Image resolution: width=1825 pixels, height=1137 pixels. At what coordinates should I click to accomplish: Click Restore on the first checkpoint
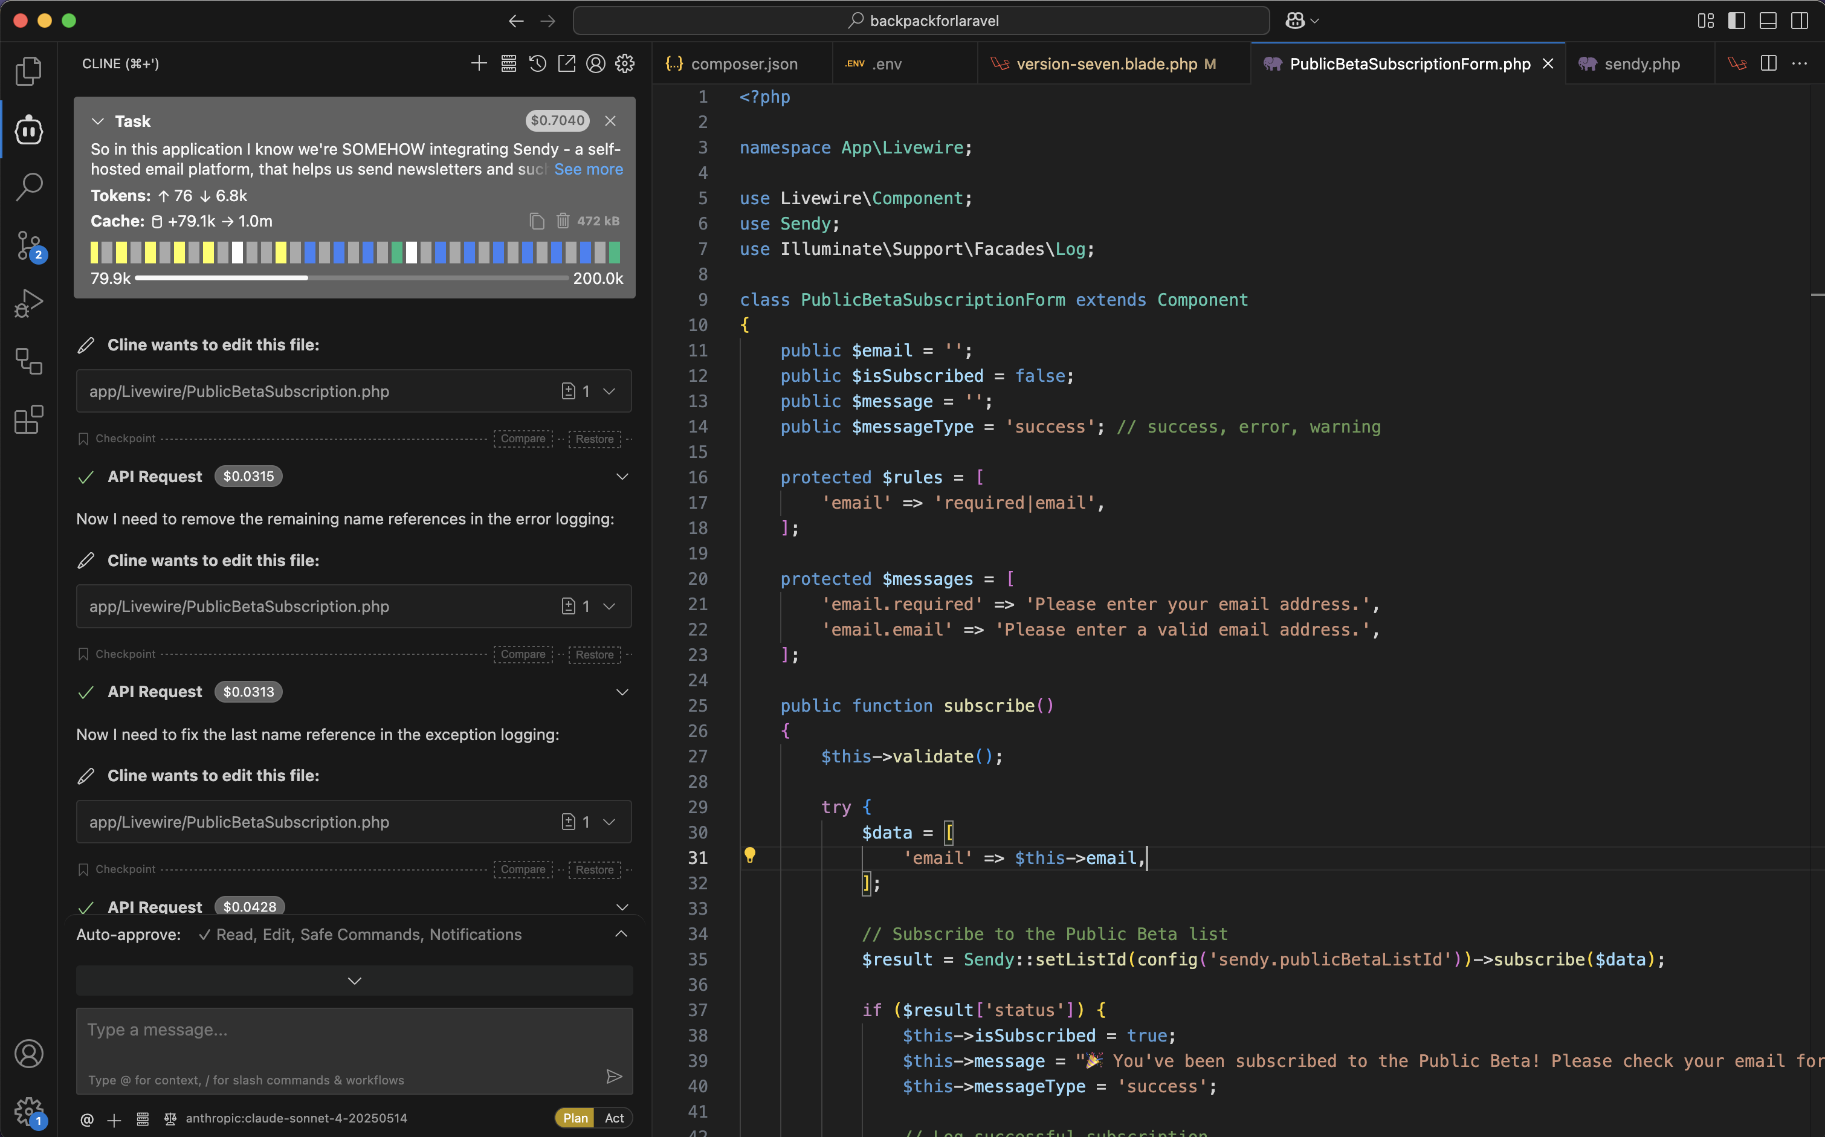pyautogui.click(x=594, y=439)
